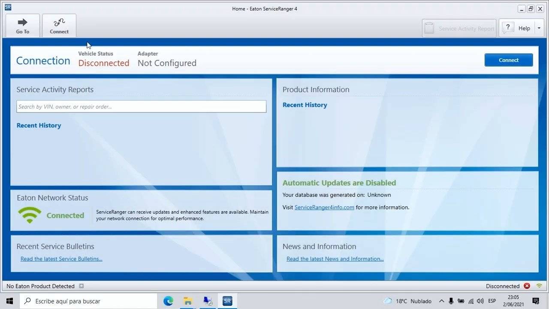Screen dimensions: 549x309
Task: Click the microphone tray icon
Action: point(451,301)
